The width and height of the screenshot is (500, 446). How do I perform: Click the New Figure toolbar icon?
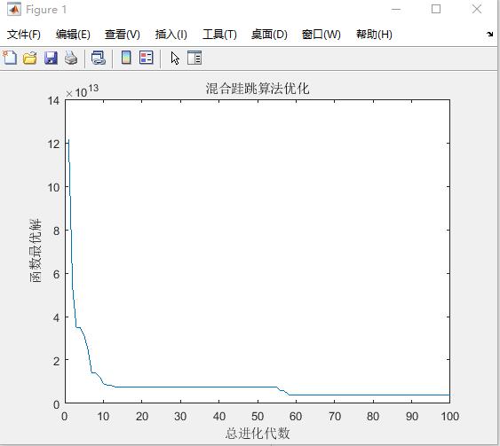(x=10, y=58)
